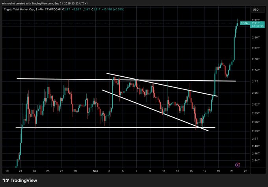Click the 2.86 T price axis label

(256, 37)
